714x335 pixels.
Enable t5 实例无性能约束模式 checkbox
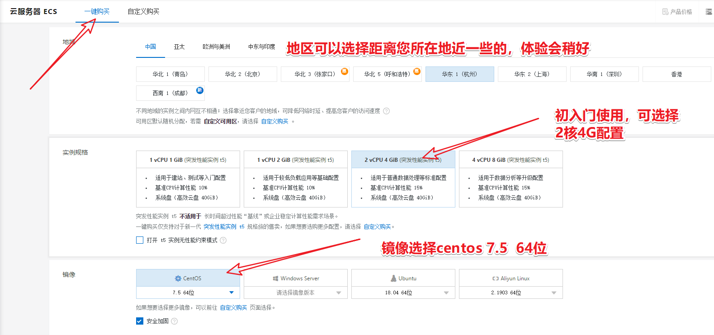coord(140,240)
